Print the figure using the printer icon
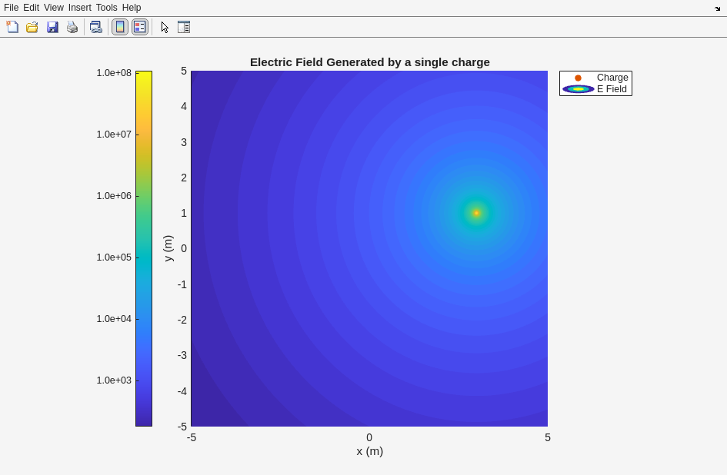 coord(72,27)
